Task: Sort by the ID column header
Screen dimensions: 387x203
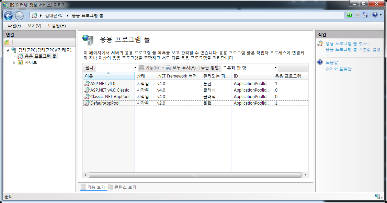Action: (252, 76)
